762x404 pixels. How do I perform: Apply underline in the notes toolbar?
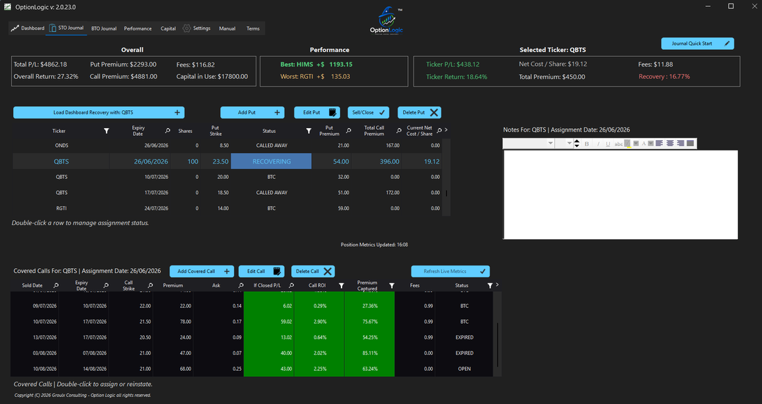[608, 143]
